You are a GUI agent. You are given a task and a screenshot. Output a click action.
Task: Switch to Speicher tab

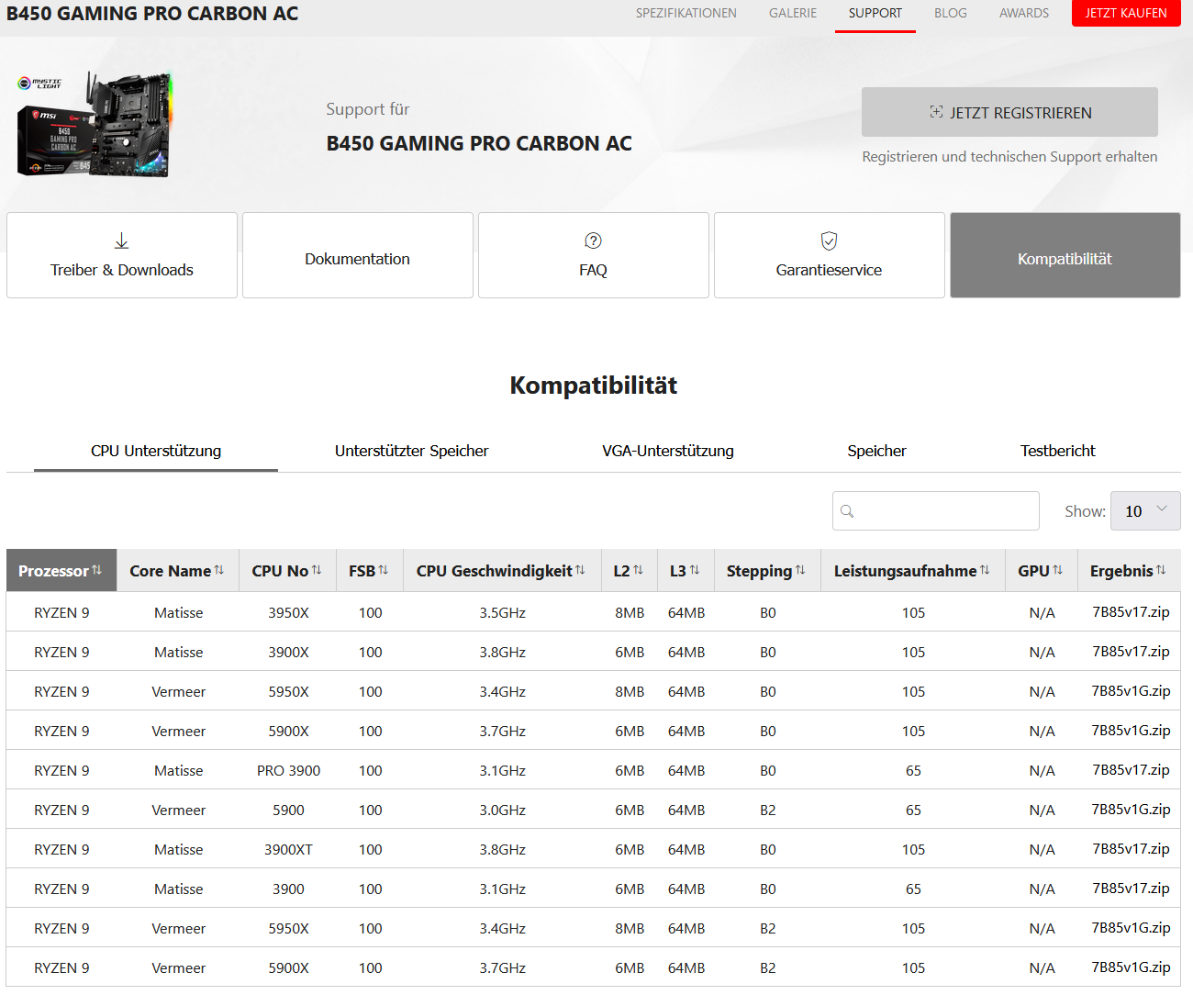coord(876,451)
